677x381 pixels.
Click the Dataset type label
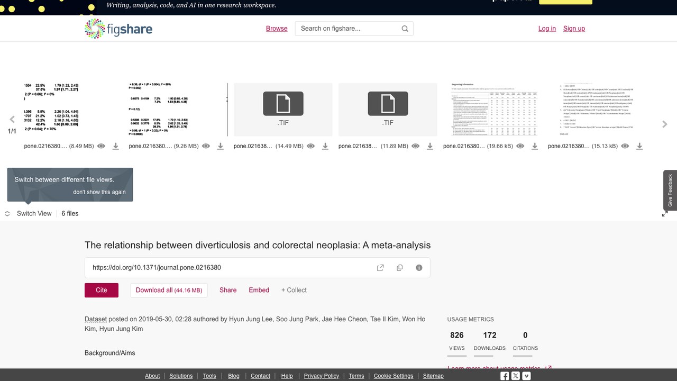(x=96, y=319)
